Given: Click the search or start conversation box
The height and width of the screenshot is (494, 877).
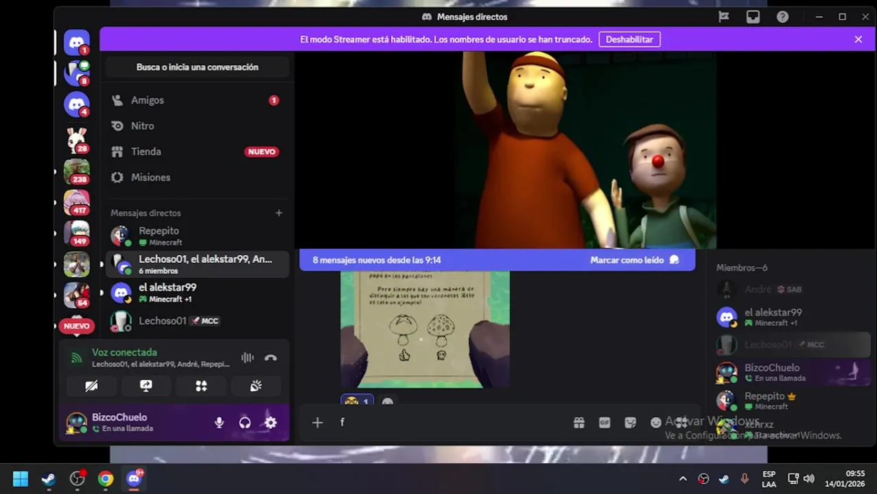Looking at the screenshot, I should pos(198,67).
